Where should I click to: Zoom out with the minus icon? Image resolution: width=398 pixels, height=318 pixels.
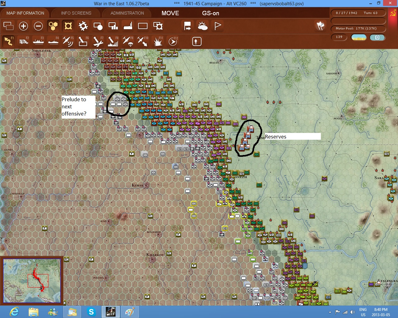pyautogui.click(x=38, y=26)
